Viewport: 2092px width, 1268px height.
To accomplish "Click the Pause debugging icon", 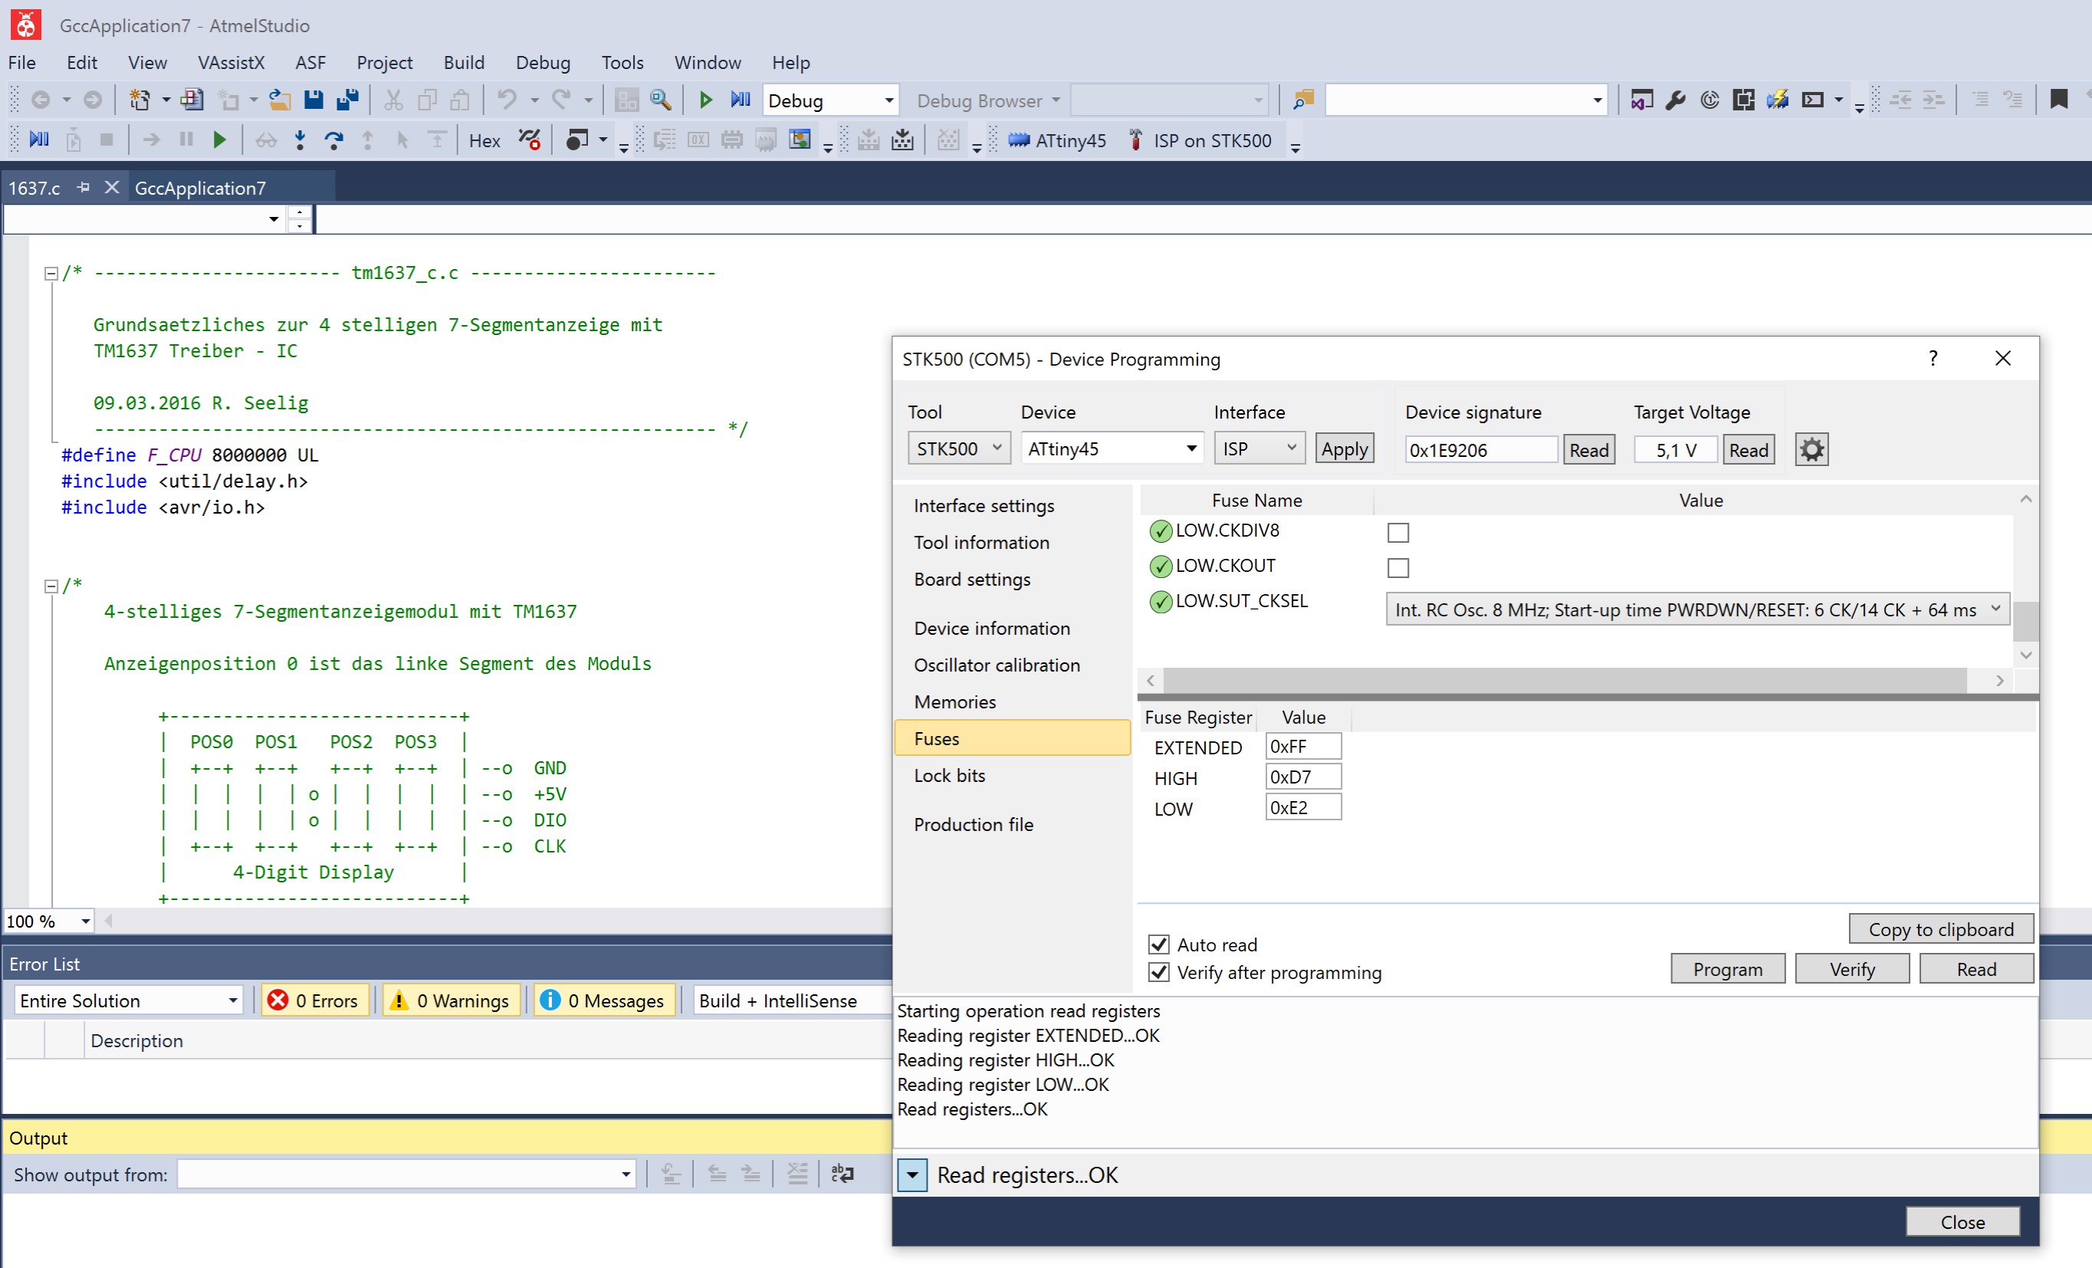I will click(186, 140).
